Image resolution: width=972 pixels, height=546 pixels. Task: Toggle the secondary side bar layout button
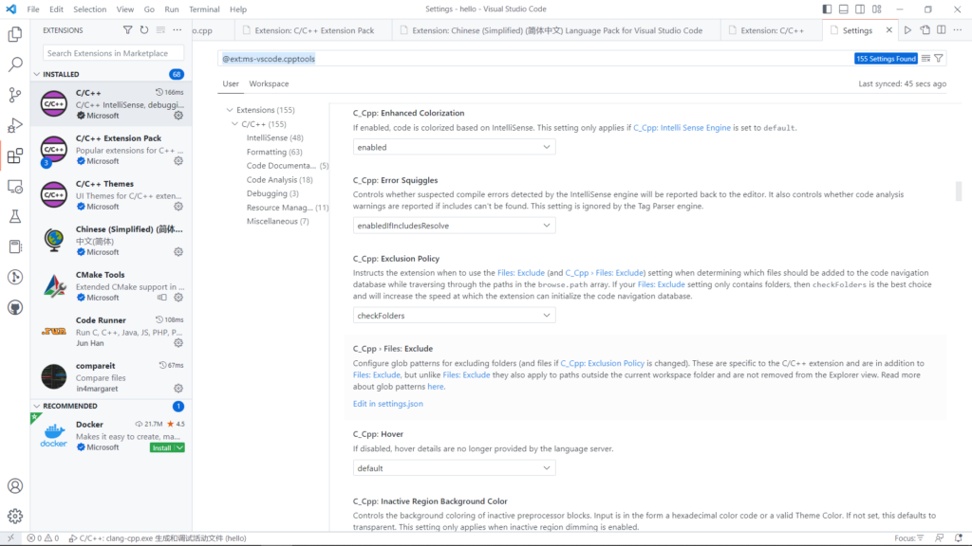click(x=859, y=9)
